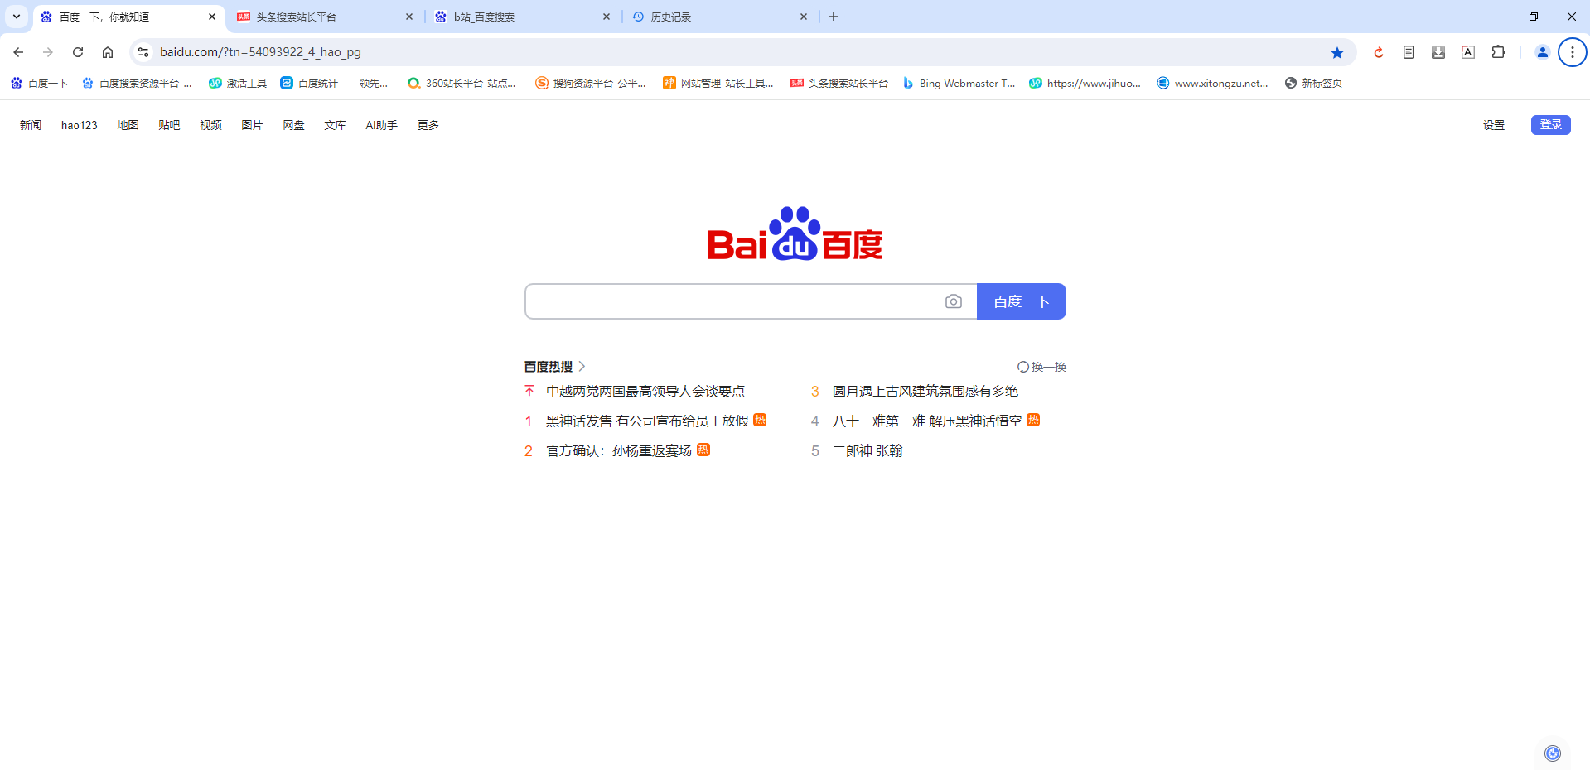Click the 登录 login button
1590x770 pixels.
[1551, 124]
